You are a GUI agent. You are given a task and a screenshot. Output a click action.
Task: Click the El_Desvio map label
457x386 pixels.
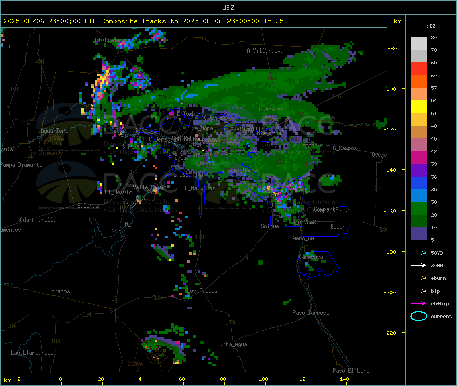(x=119, y=192)
